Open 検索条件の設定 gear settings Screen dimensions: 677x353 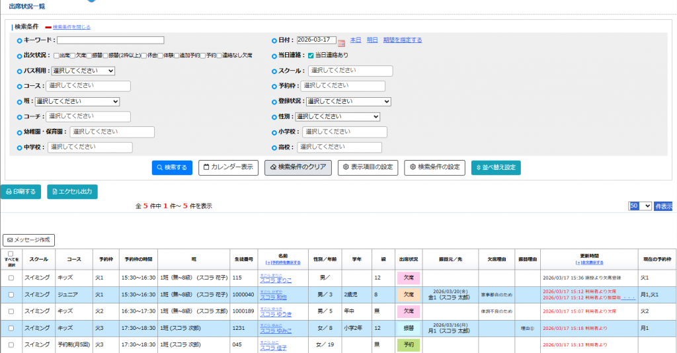(434, 167)
